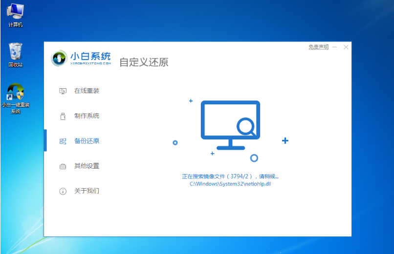This screenshot has width=394, height=254.
Task: Close the 小白系统 window
Action: point(346,47)
